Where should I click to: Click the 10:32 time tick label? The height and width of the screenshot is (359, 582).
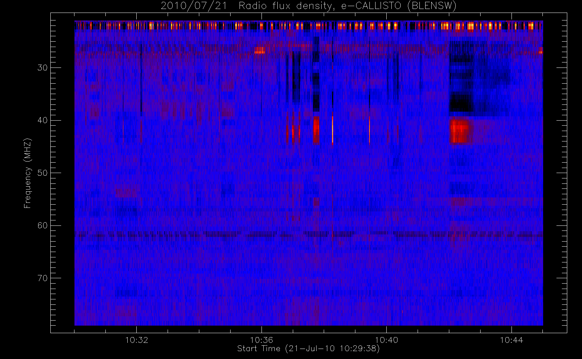click(x=137, y=340)
